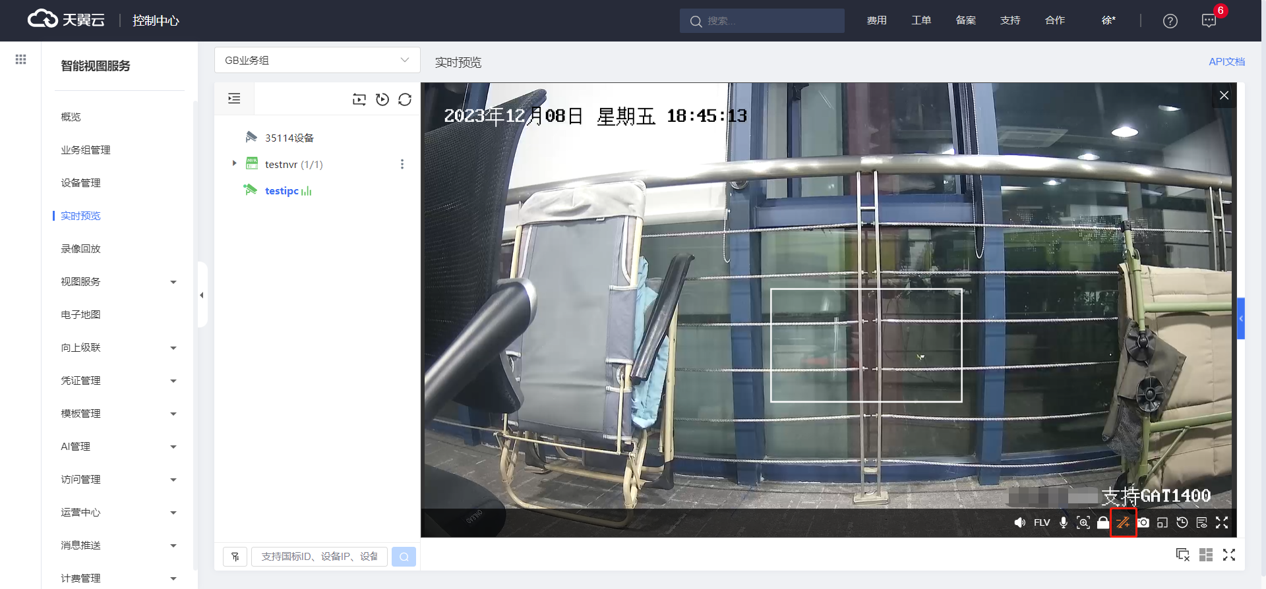1266x589 pixels.
Task: Open recording playback clock icon
Action: (1182, 522)
